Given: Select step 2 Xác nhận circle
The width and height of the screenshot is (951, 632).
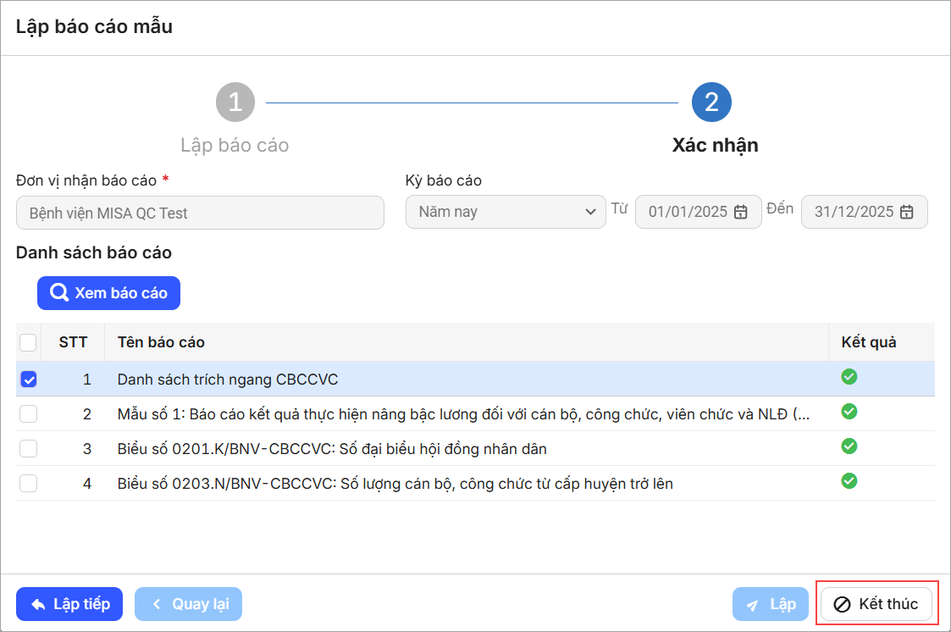Looking at the screenshot, I should point(711,102).
